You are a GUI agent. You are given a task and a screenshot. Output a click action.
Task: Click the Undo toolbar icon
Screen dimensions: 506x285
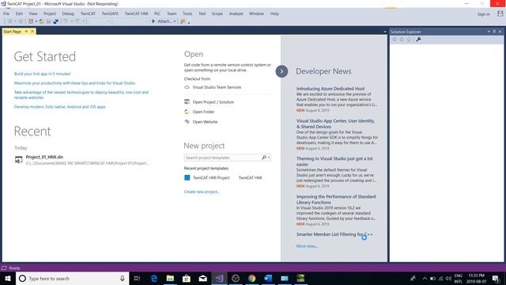click(66, 21)
